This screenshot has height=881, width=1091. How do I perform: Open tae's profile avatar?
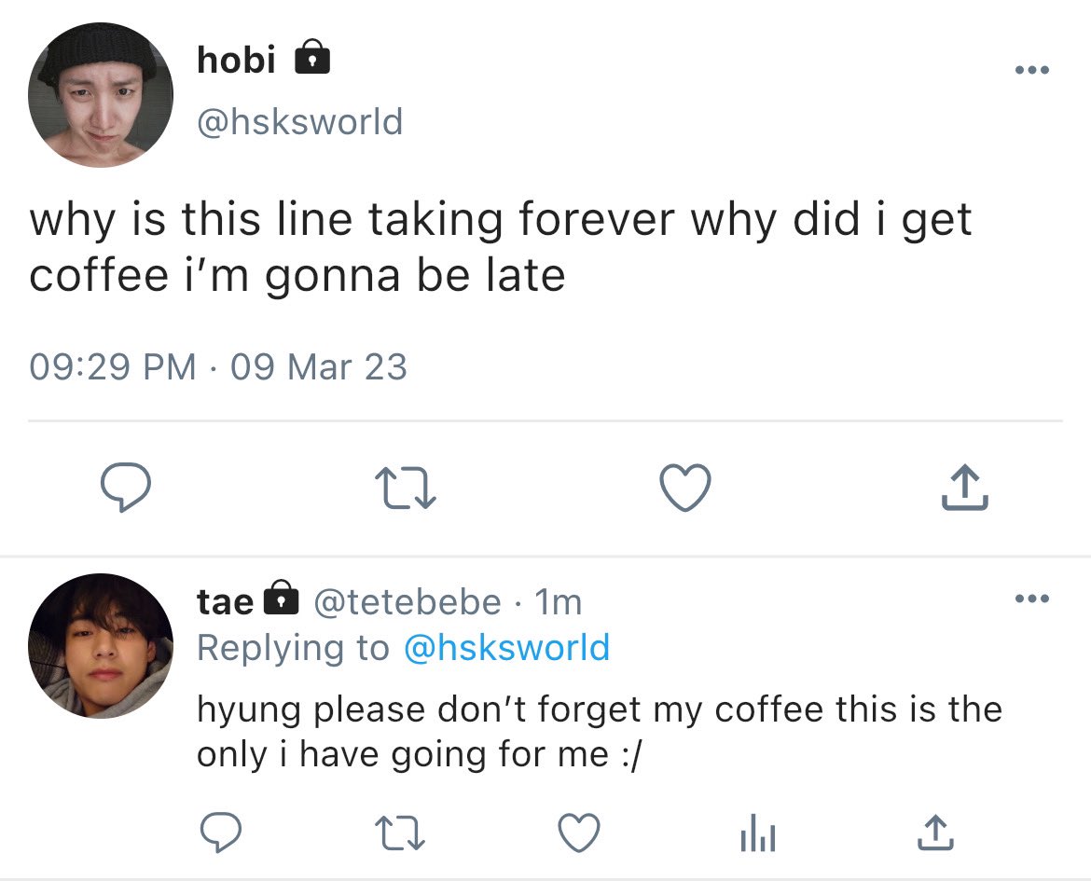point(101,646)
